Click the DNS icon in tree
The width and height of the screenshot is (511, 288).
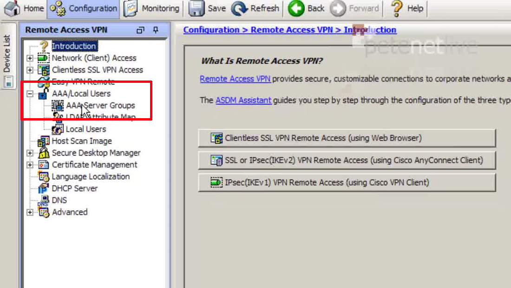[43, 201]
